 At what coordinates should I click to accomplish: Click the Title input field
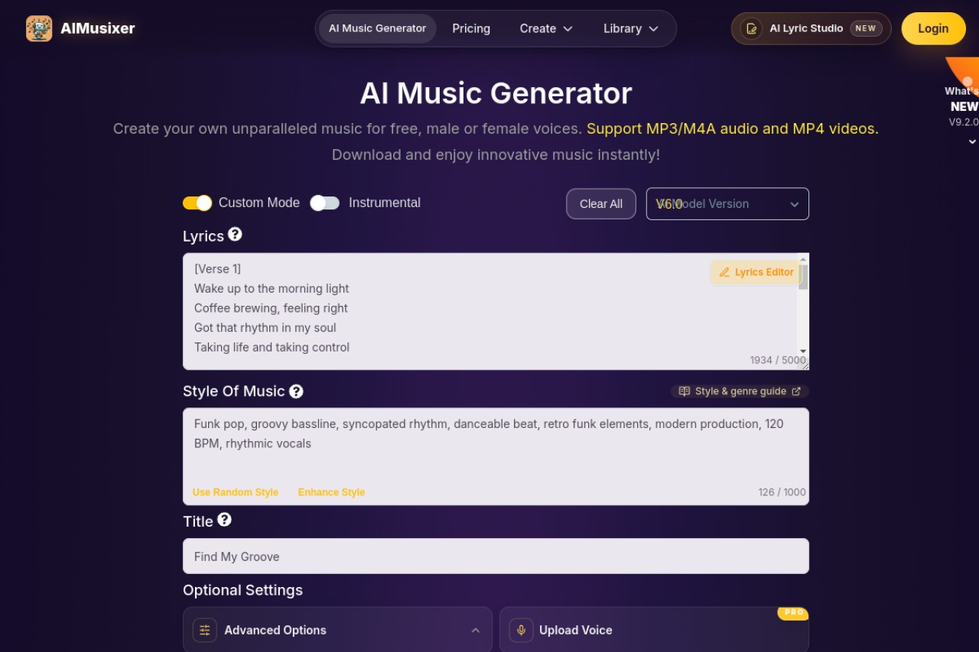(x=496, y=556)
